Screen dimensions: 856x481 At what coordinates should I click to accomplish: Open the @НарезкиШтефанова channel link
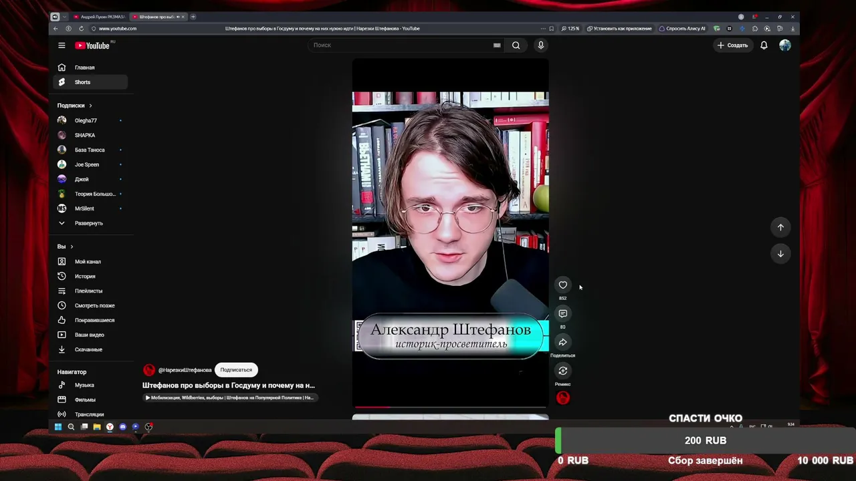pos(185,370)
